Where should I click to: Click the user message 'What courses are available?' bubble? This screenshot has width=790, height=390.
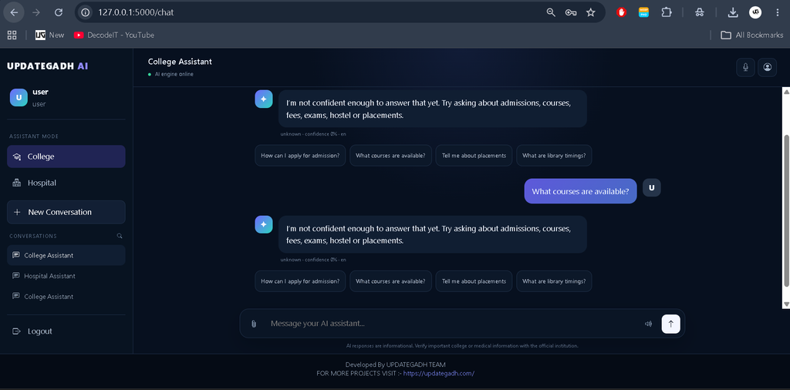click(x=580, y=191)
